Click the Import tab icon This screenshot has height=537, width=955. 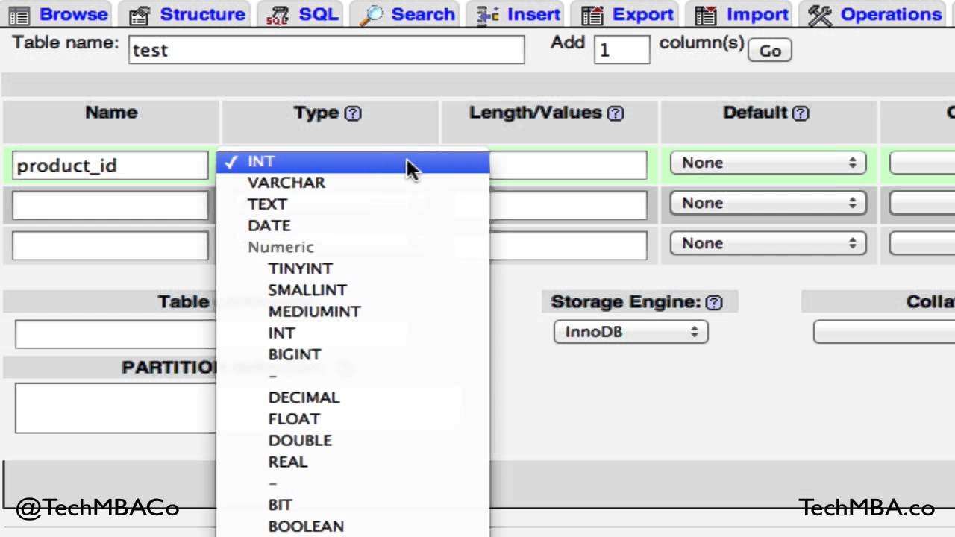706,15
